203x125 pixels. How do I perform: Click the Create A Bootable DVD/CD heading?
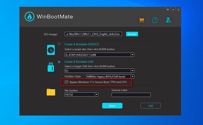coord(82,44)
